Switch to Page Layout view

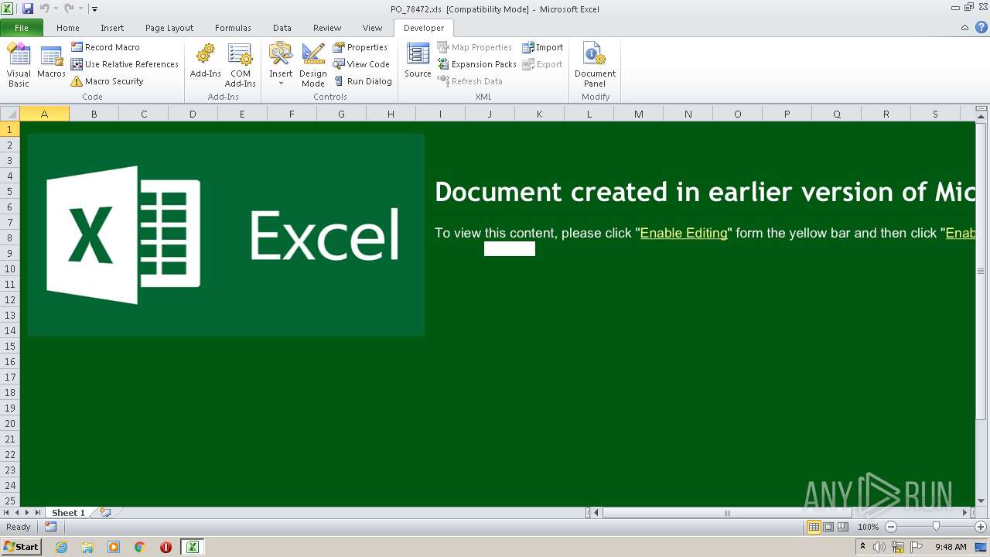click(x=828, y=527)
